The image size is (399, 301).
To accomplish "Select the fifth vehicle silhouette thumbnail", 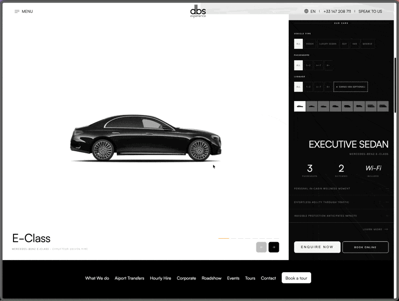I will point(347,106).
